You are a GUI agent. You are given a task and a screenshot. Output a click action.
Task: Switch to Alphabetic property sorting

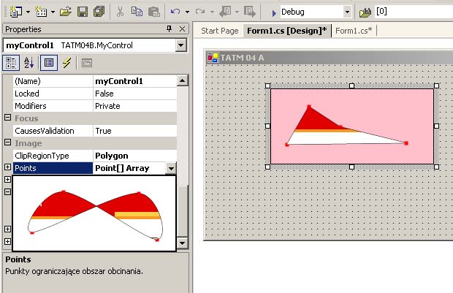[x=28, y=63]
